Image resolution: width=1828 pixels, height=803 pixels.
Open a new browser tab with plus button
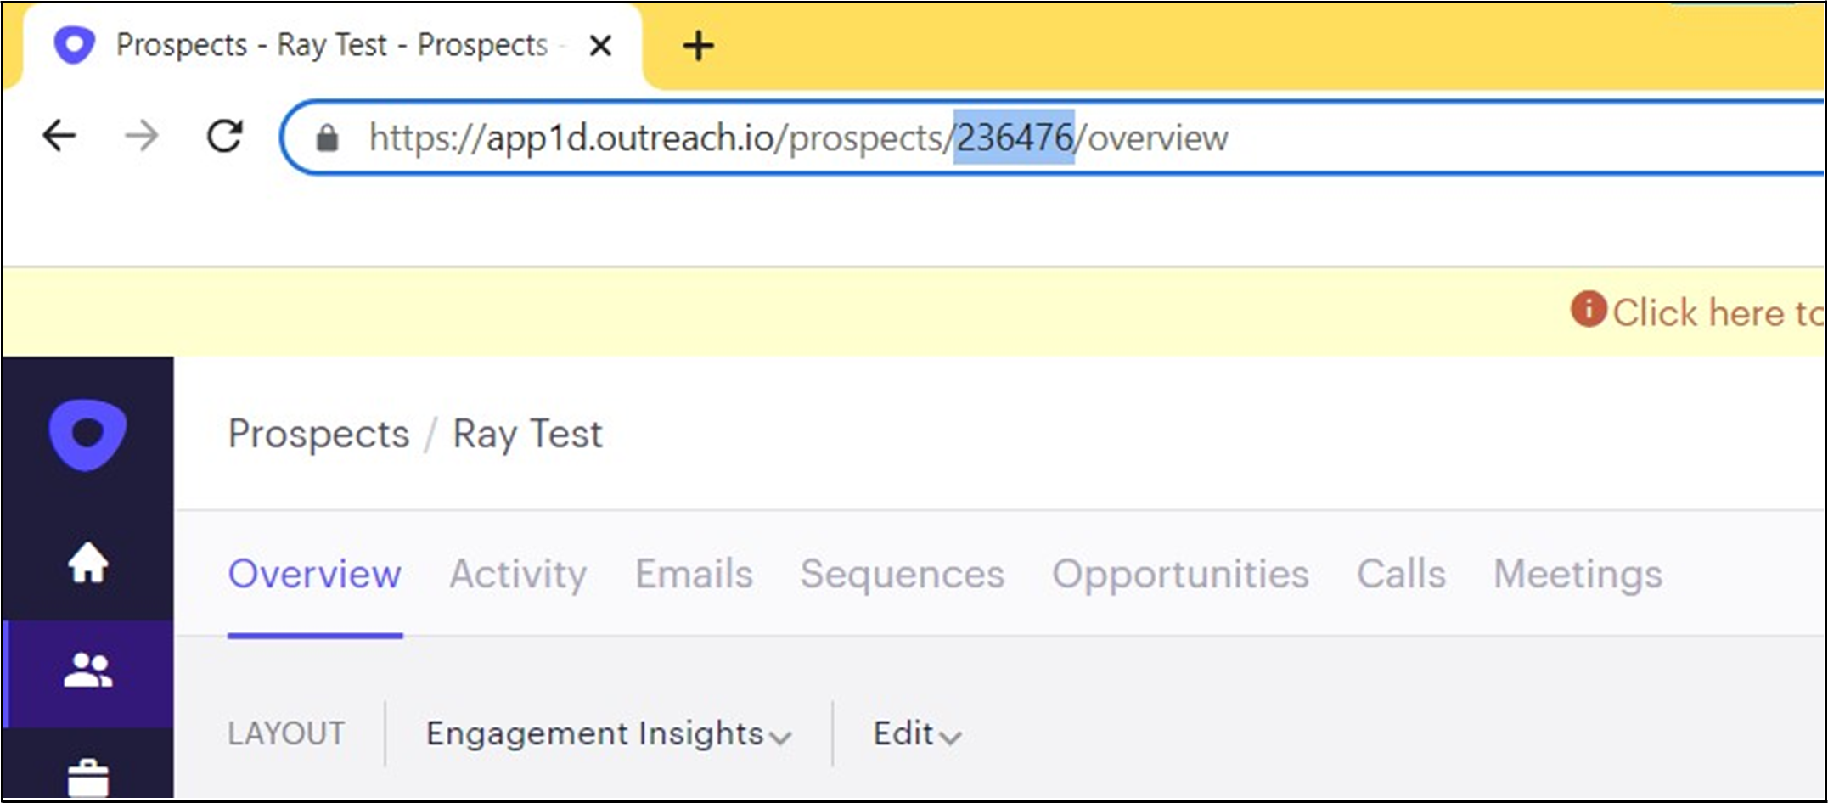pos(698,47)
